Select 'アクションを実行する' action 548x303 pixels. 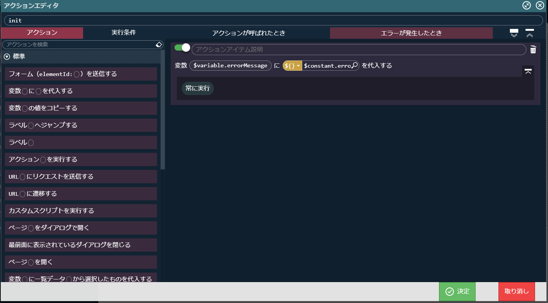(x=81, y=159)
